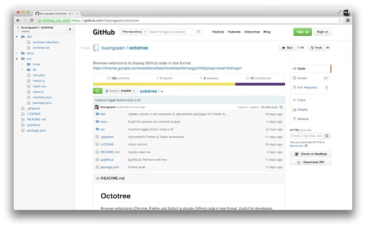Screen dimensions: 366x228
Task: Collapse the dist folder in sidebar tree
Action: 17,36
